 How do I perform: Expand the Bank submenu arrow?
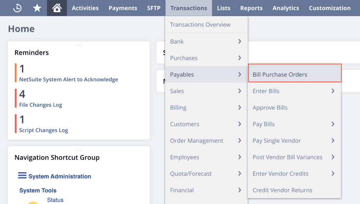click(239, 42)
